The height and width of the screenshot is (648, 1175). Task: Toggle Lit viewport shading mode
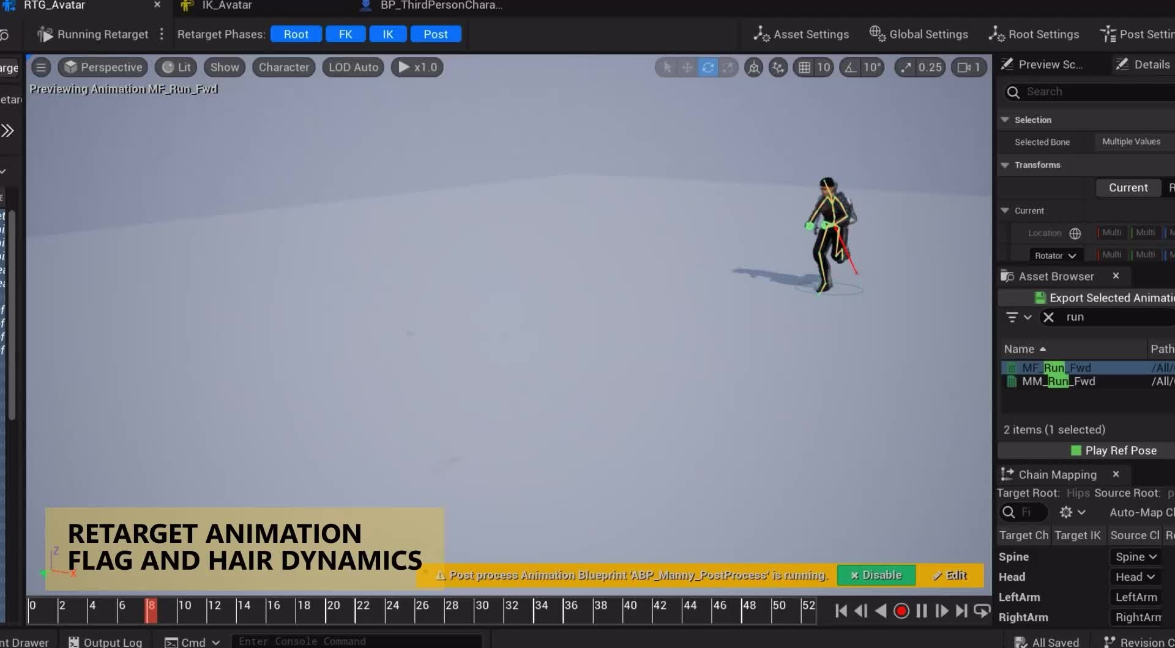176,67
